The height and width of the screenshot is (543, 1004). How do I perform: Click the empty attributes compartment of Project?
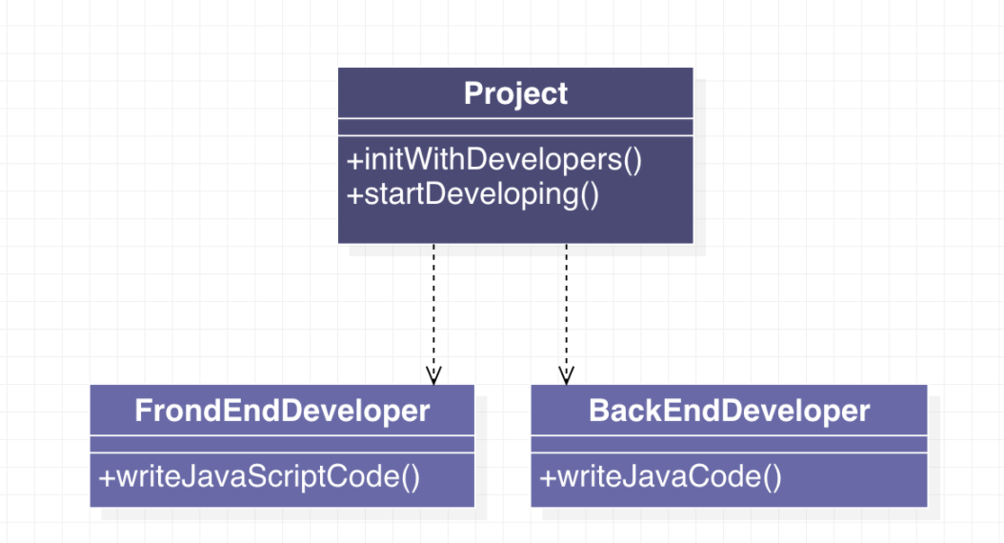(x=515, y=128)
